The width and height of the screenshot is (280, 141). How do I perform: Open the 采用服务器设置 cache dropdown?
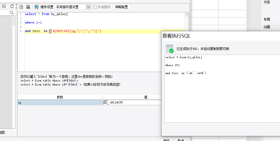click(x=73, y=7)
